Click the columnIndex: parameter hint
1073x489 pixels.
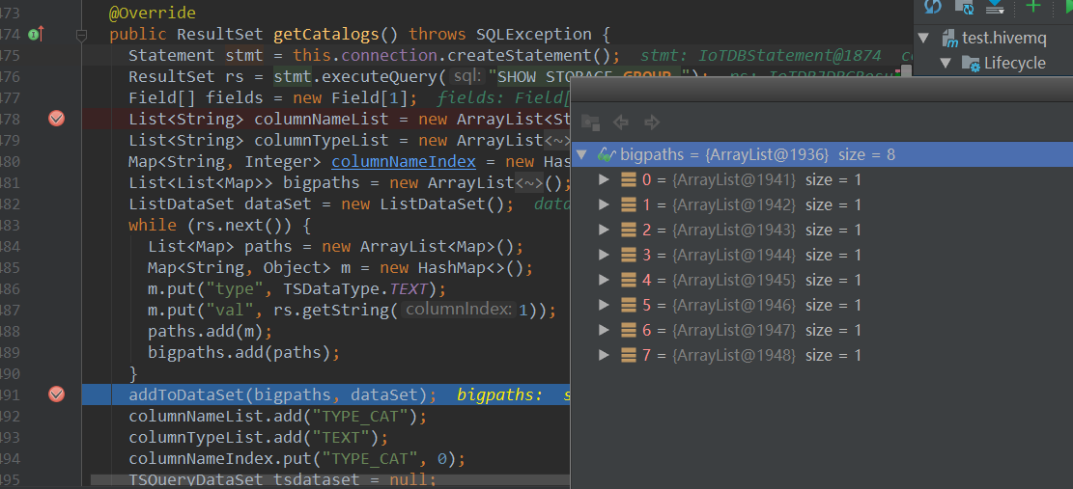[x=458, y=310]
